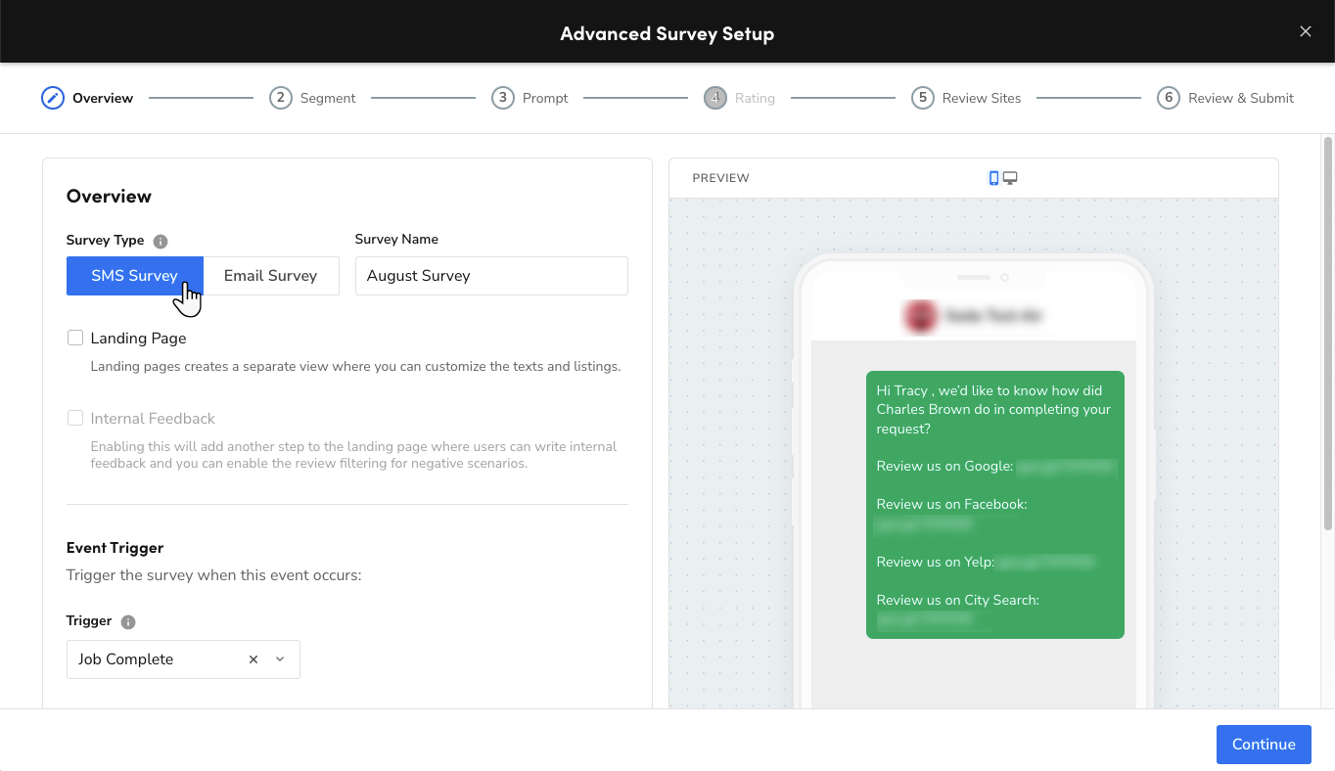Open the Trigger dropdown chevron
Screen dimensions: 1335x771
[x=280, y=659]
